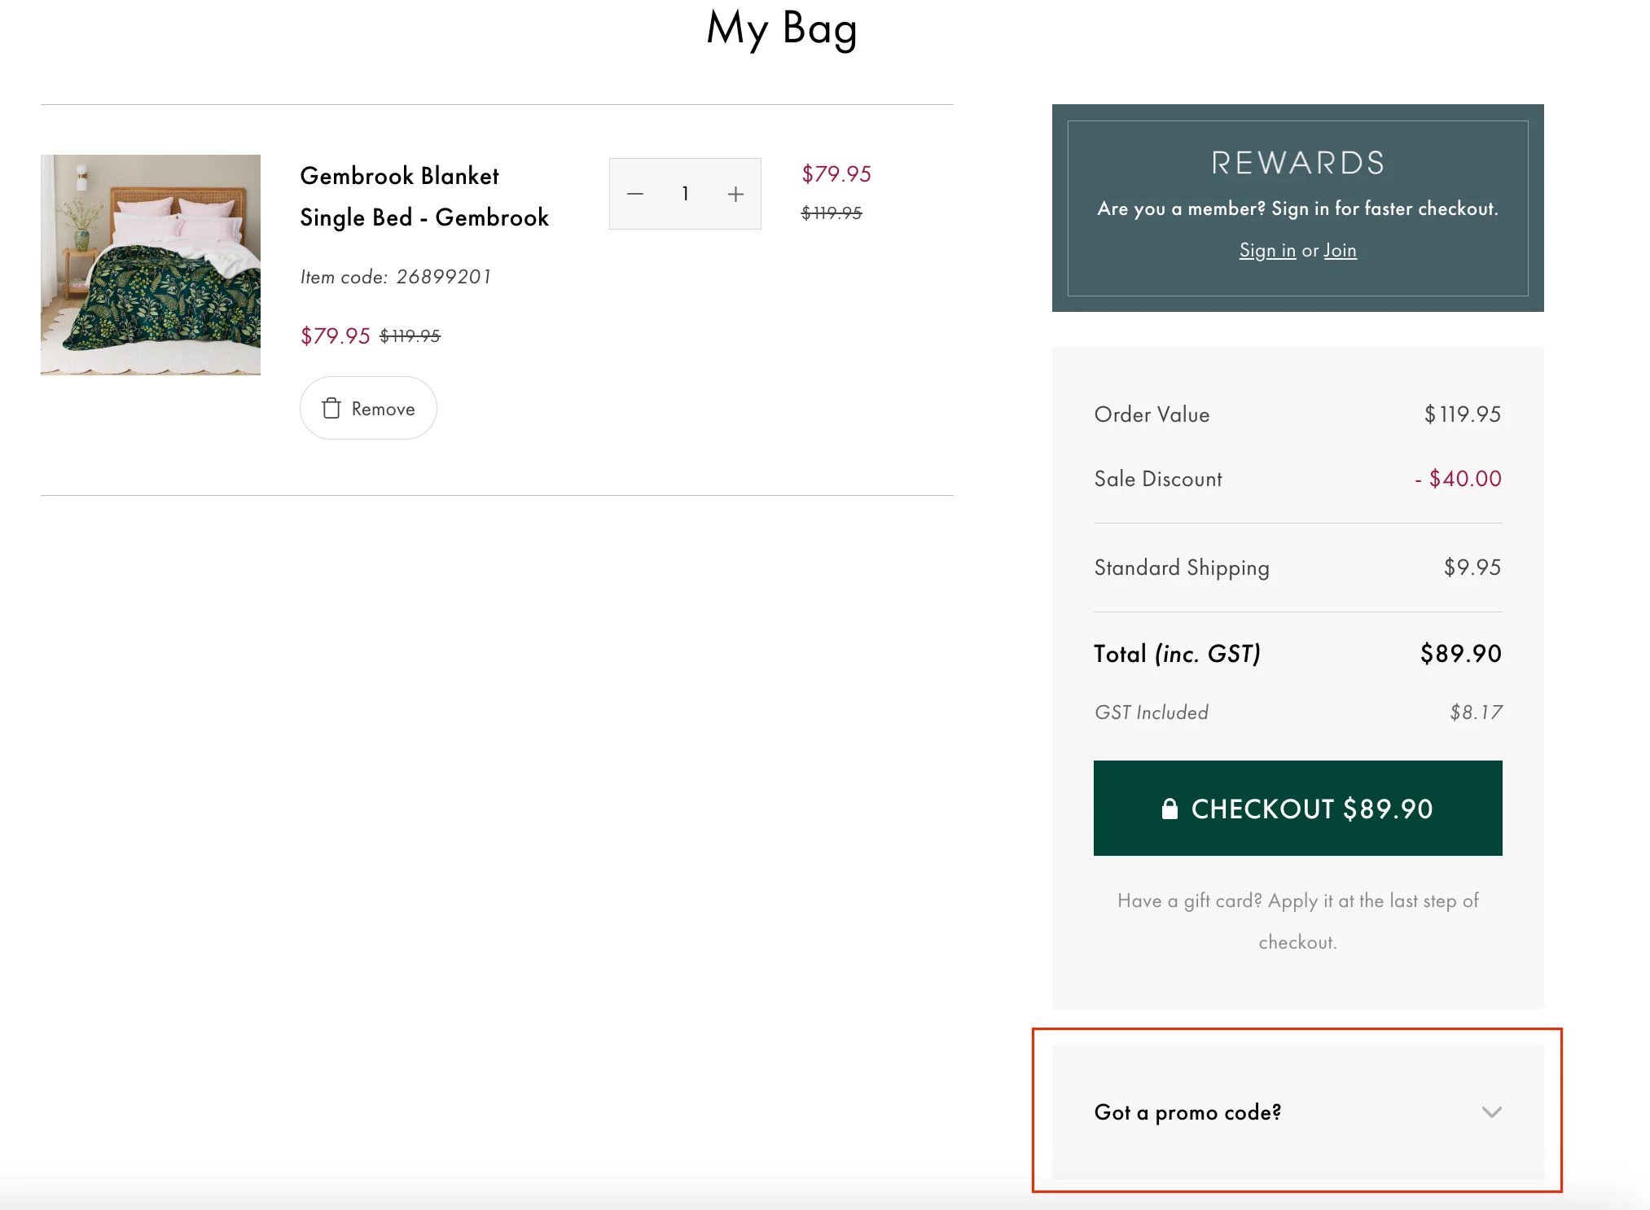Screen dimensions: 1650x1210
Task: Click the Standard Shipping $9.95 amount
Action: click(1472, 568)
